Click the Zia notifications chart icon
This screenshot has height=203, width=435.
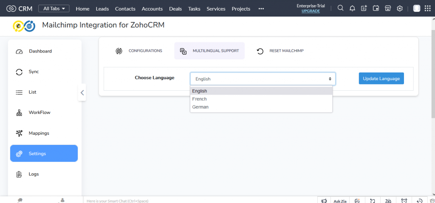(x=357, y=201)
